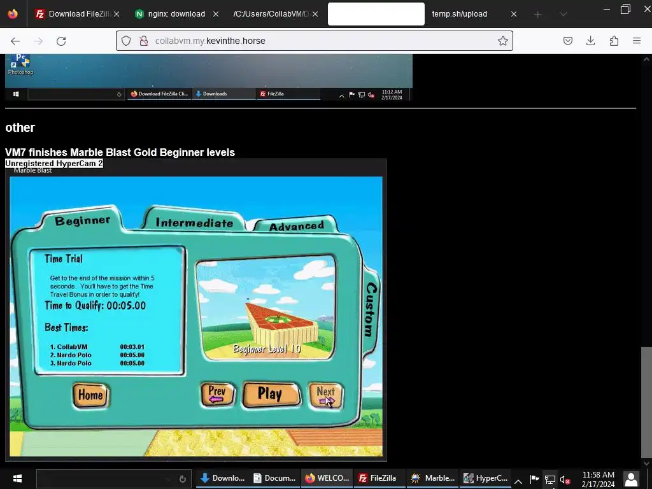
Task: Close the /C:/Users/CollabVM tab
Action: [x=315, y=14]
